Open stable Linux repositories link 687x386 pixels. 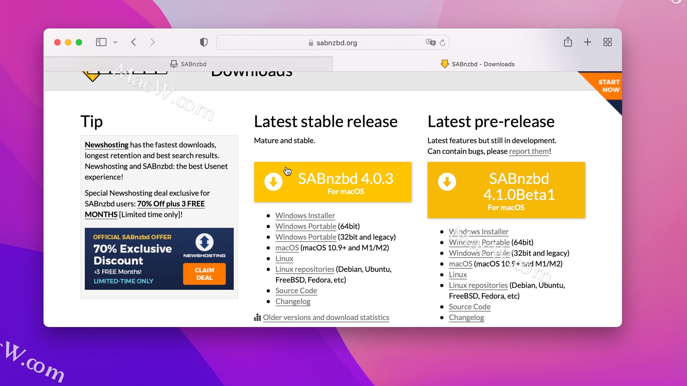[x=305, y=269]
